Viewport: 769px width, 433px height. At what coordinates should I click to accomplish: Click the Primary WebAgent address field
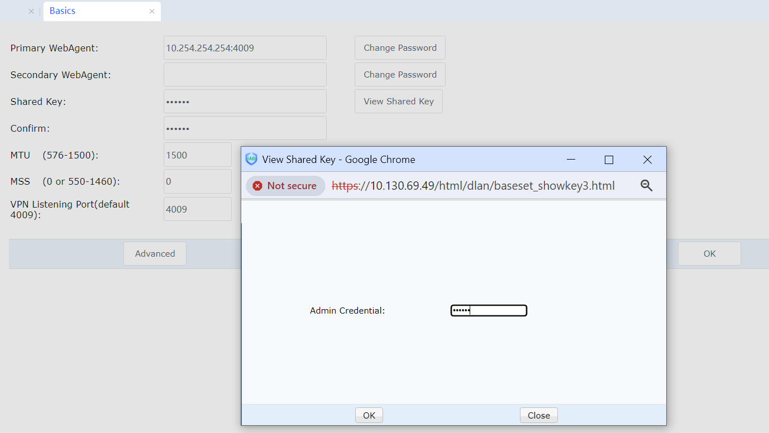click(x=245, y=48)
